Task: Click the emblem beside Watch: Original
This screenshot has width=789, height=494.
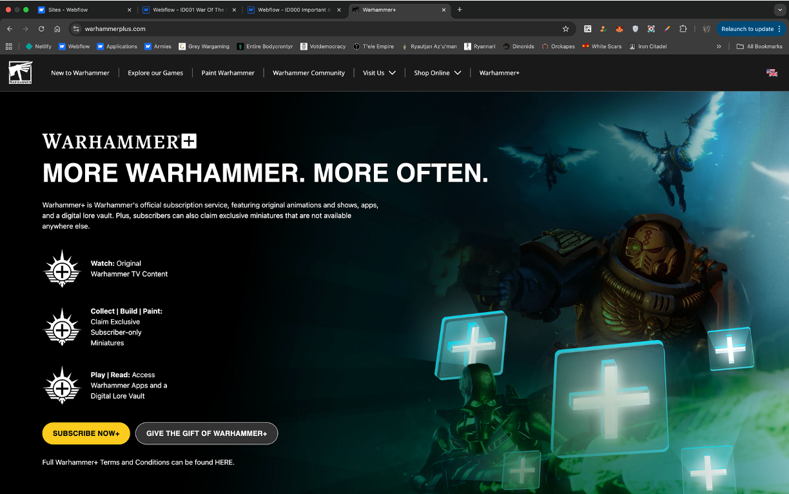Action: pyautogui.click(x=62, y=268)
